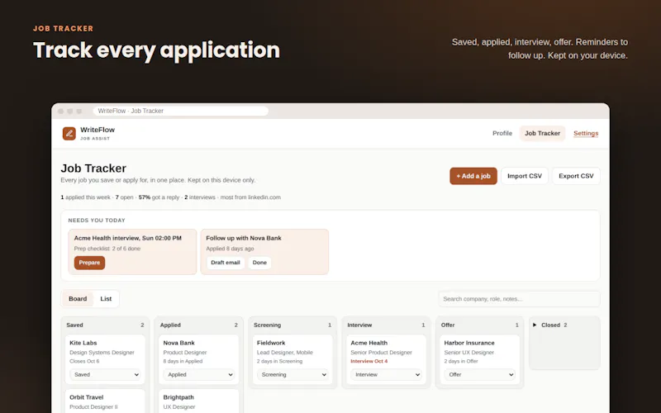
Task: Click the 57% got a reply stat
Action: [x=159, y=197]
